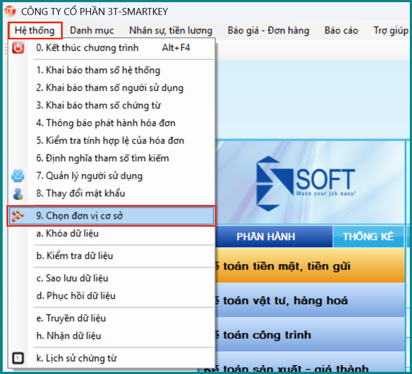Select Khai báo tham số hệ thống
Screen dimensions: 412x374
click(x=98, y=70)
